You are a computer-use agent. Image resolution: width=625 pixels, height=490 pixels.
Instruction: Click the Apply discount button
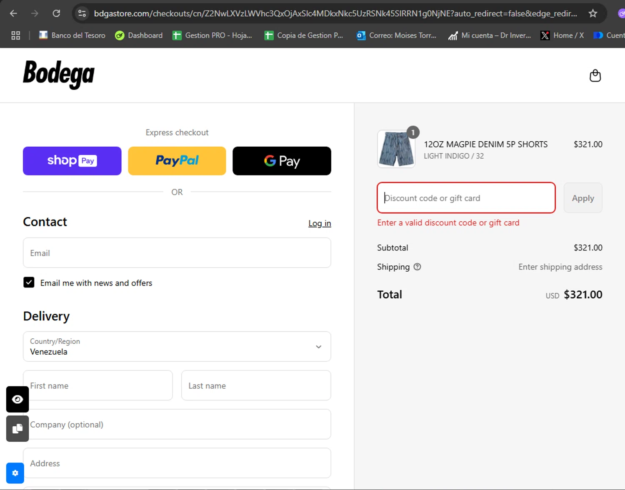(x=583, y=198)
